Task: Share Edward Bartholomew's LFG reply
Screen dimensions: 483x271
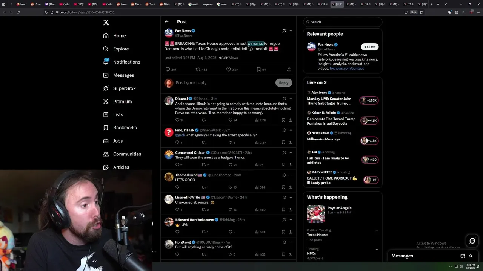Action: (290, 232)
